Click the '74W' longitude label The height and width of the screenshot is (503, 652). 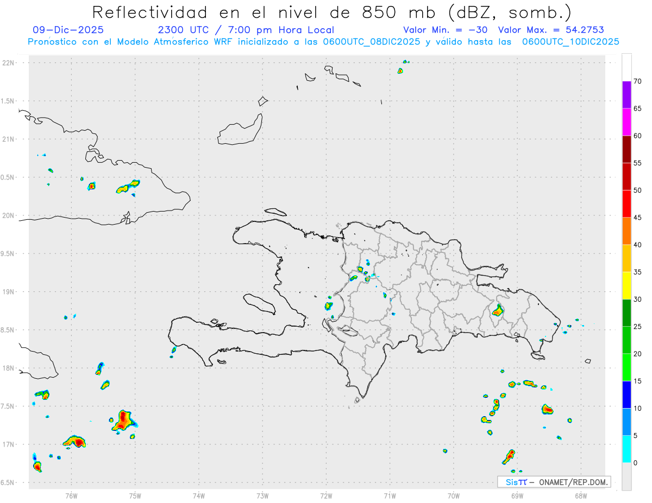[x=199, y=495]
